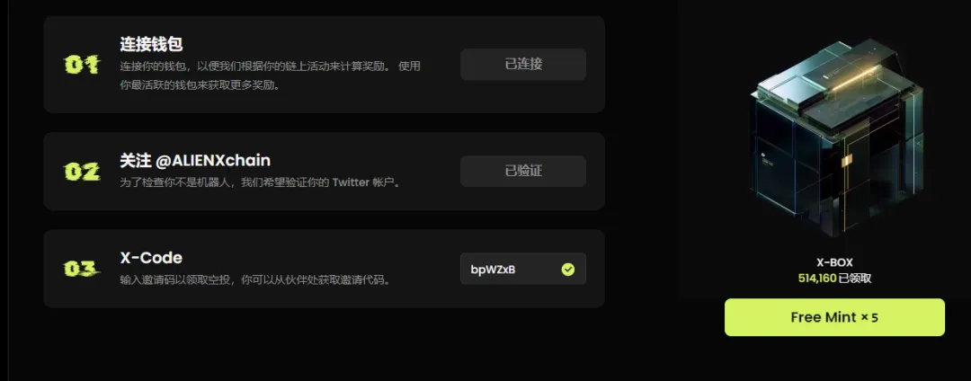Click the Free Mint × 5 button
The image size is (971, 381).
[x=834, y=317]
